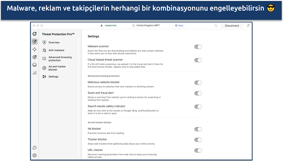This screenshot has width=283, height=161.
Task: Select Ad and tracker blocker menu item
Action: pos(57,68)
